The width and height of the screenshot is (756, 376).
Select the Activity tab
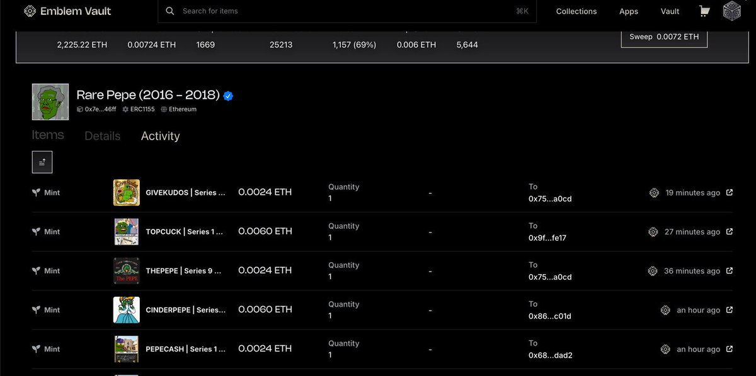(160, 136)
